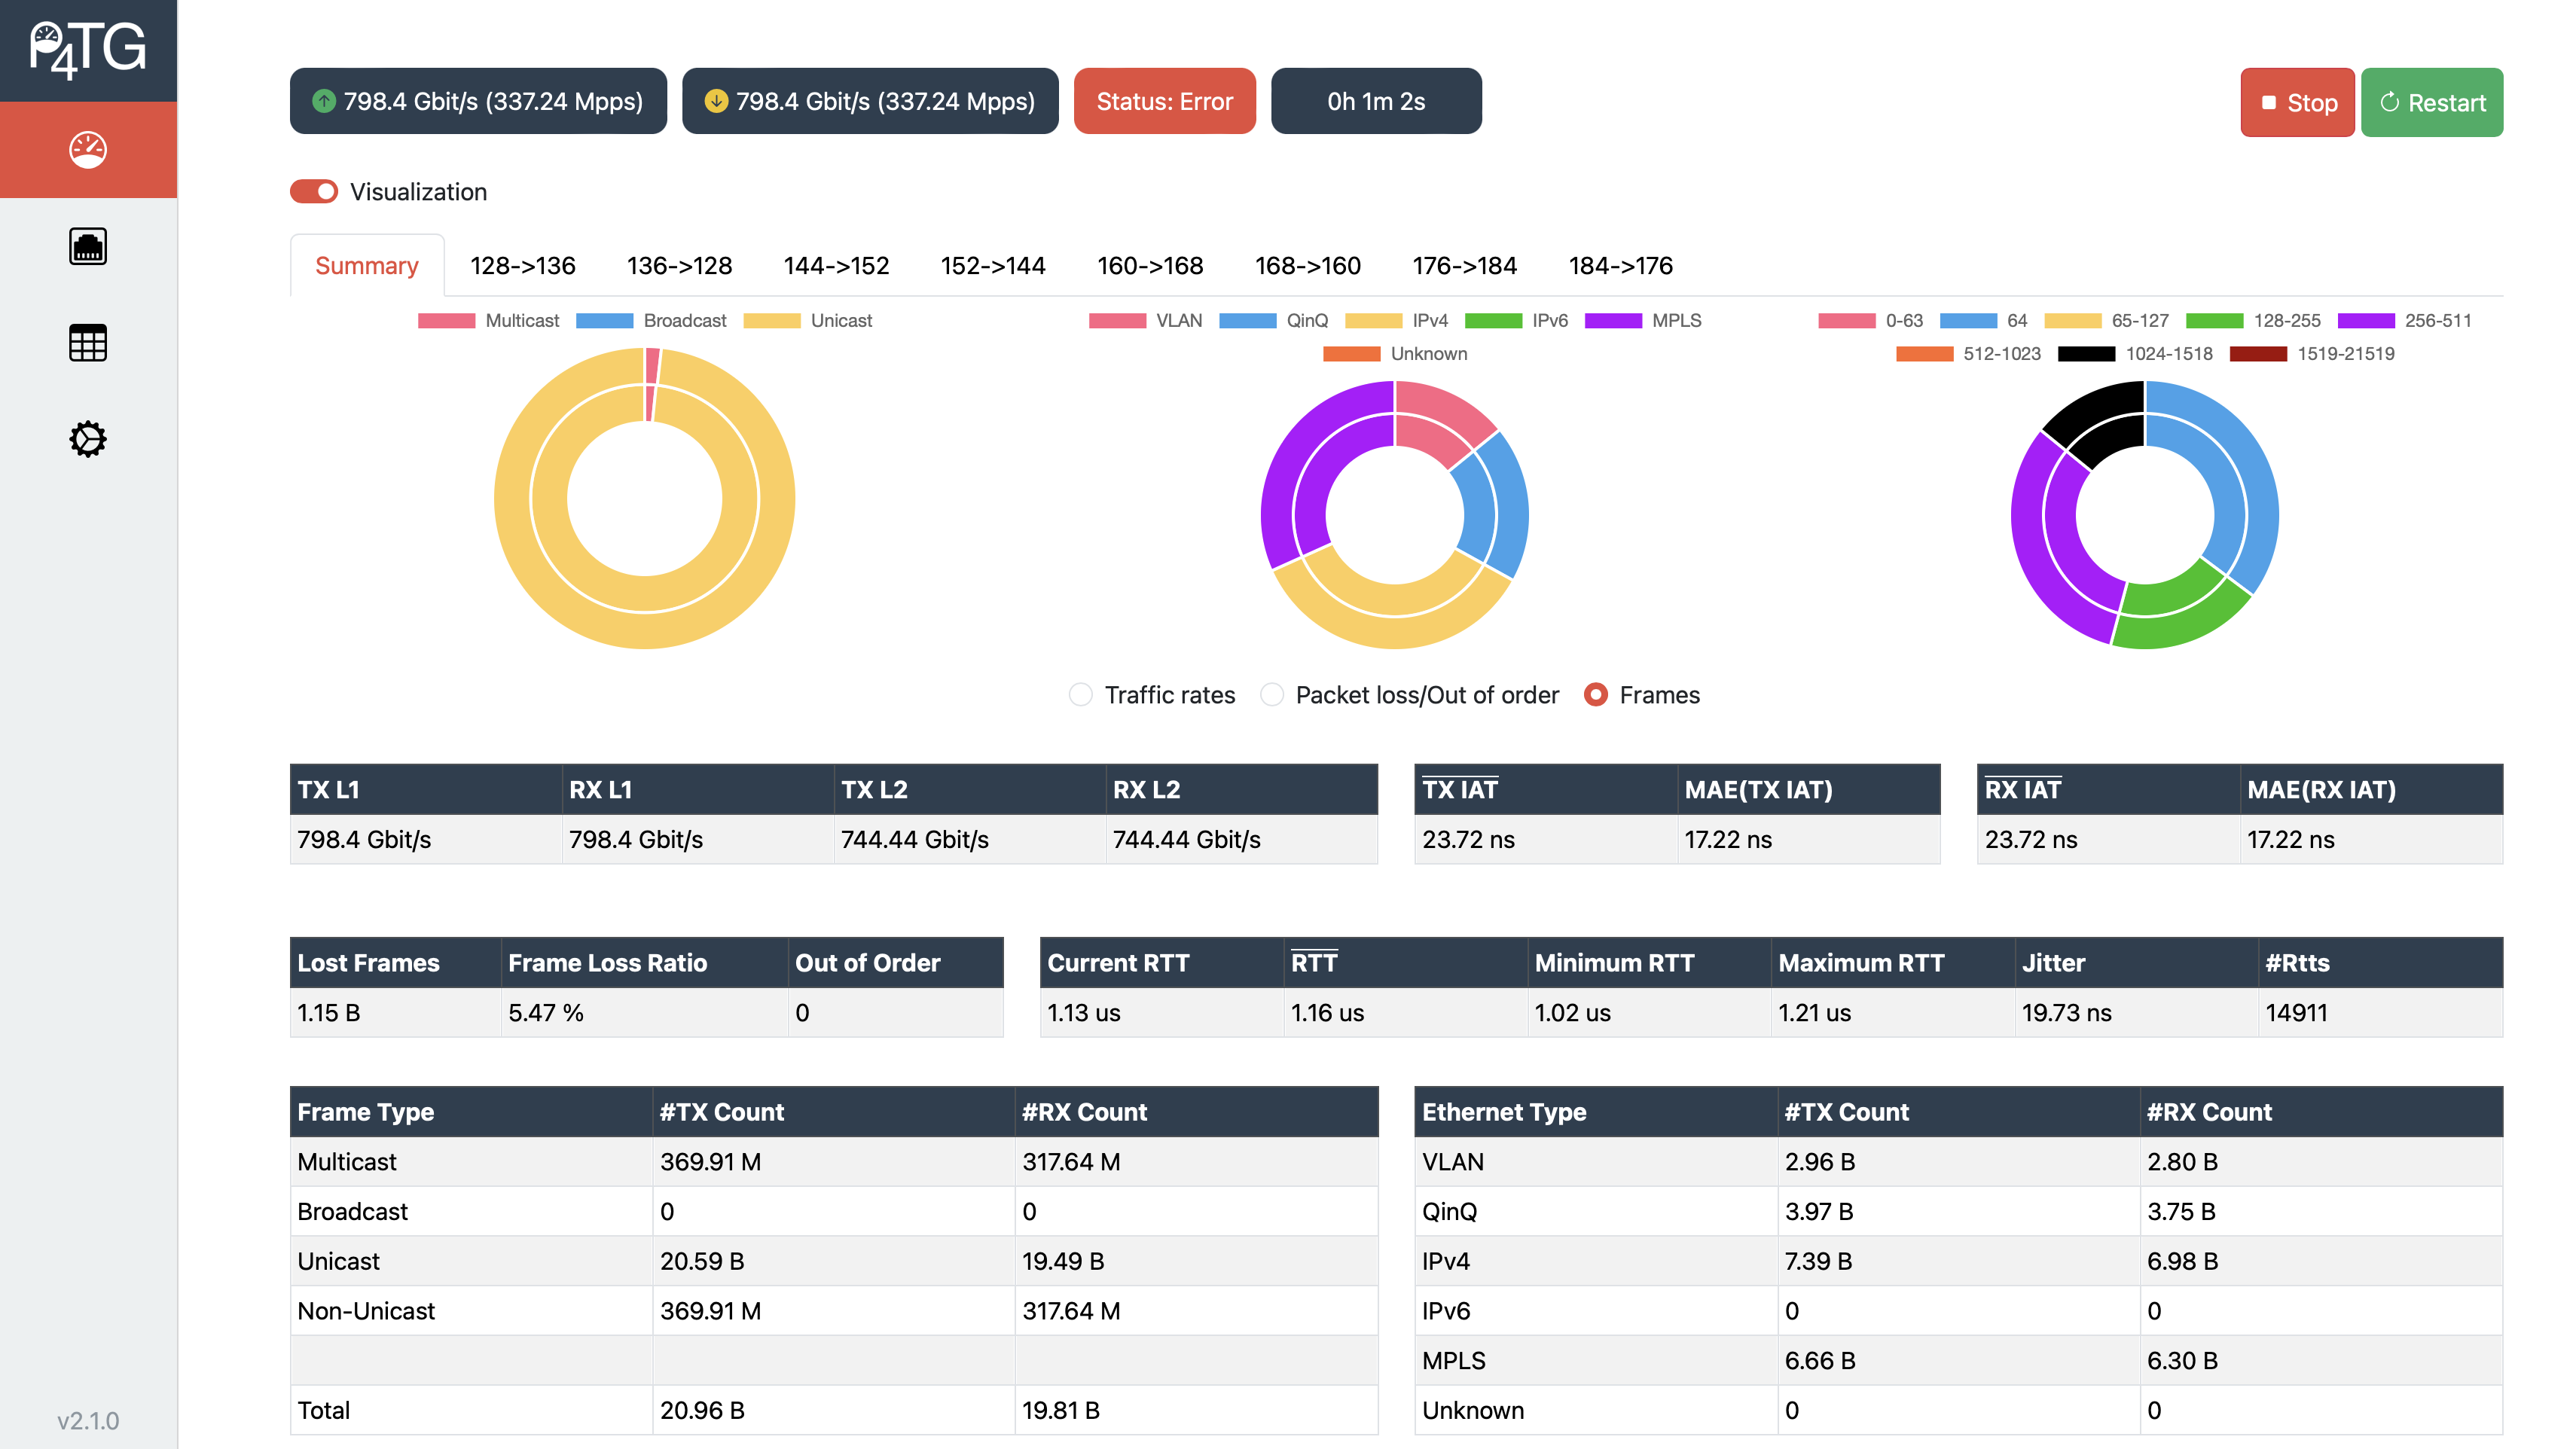Toggle IPv4 legend swatch

coord(1373,320)
